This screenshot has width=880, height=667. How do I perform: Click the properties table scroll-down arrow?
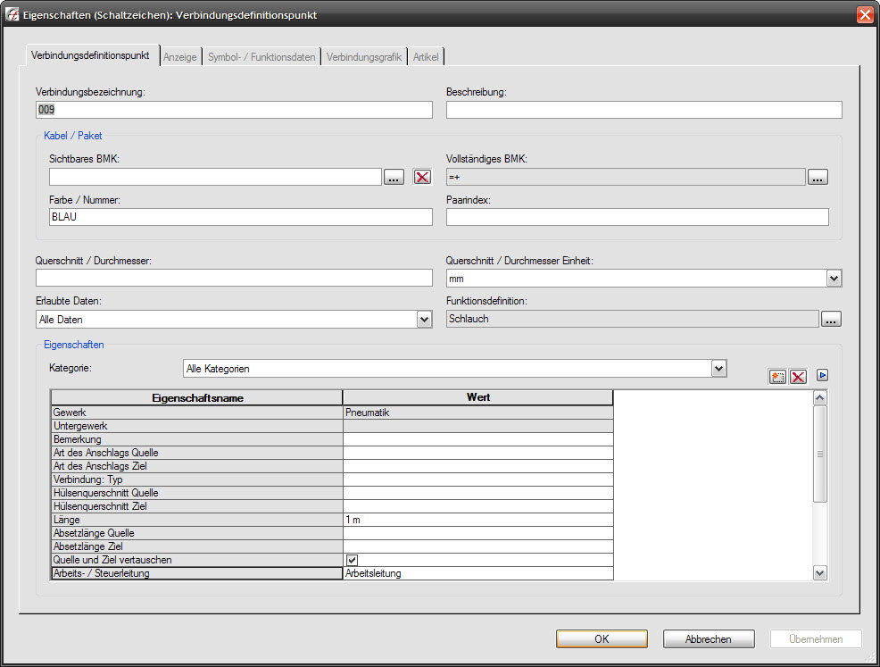click(x=820, y=573)
